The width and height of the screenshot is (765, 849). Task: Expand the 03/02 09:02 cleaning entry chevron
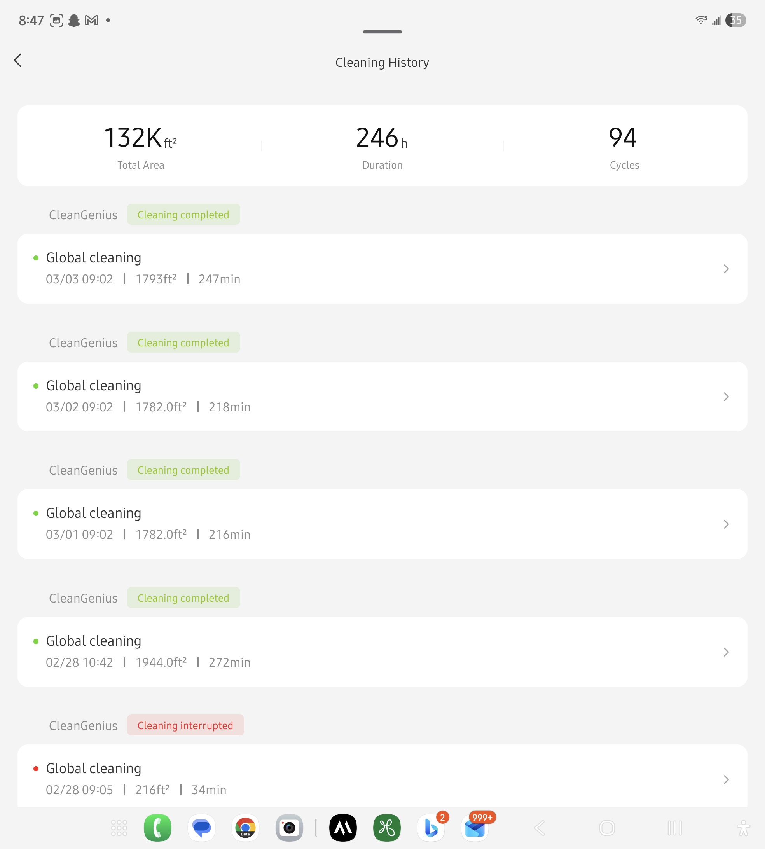726,397
